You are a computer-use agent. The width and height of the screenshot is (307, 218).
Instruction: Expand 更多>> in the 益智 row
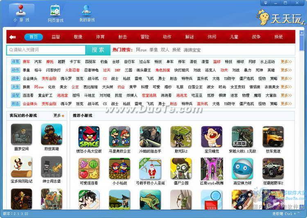(x=286, y=96)
